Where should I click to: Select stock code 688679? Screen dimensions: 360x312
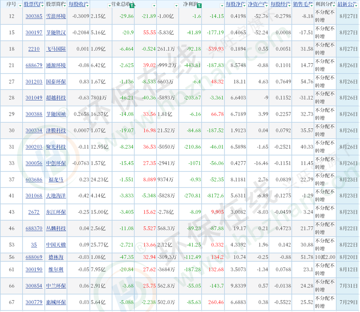tap(34, 65)
